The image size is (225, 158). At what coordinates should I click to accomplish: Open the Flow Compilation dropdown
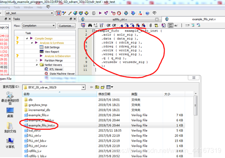39,26
